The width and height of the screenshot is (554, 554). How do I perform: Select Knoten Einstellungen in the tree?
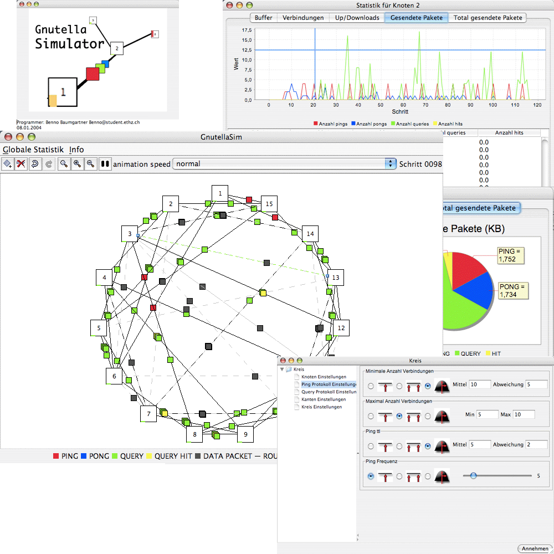pos(324,377)
